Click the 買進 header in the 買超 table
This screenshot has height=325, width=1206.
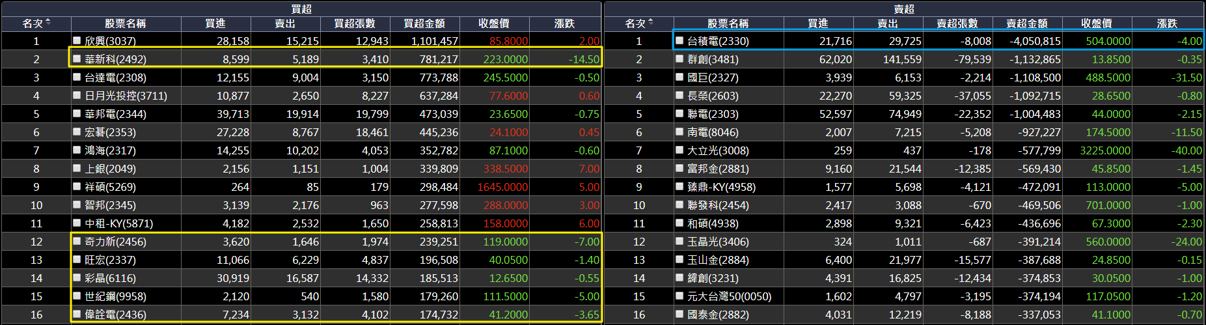[215, 23]
